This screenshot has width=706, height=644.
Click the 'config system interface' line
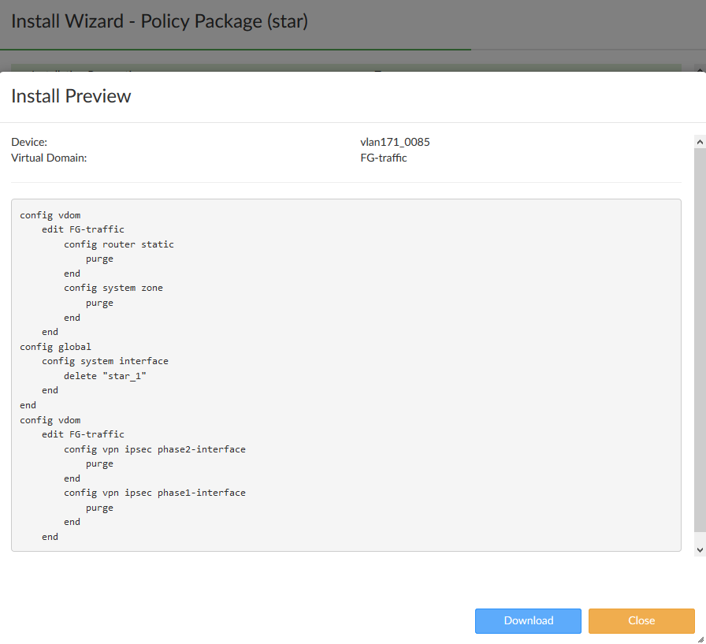(105, 361)
